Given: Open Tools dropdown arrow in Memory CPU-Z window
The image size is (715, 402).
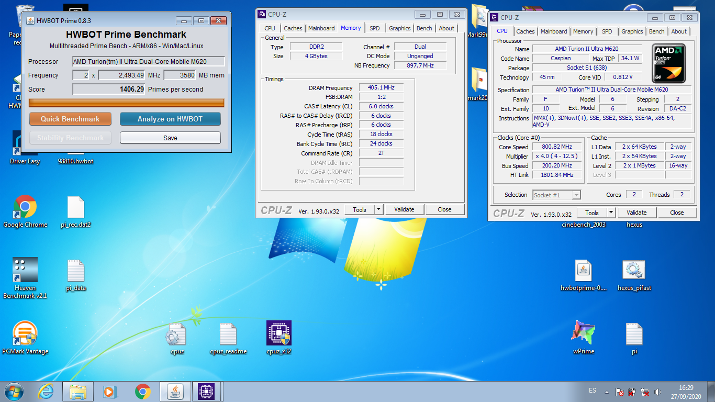Looking at the screenshot, I should pos(379,209).
